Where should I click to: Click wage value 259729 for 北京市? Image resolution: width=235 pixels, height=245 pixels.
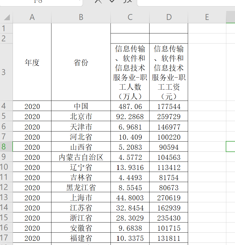(169, 116)
